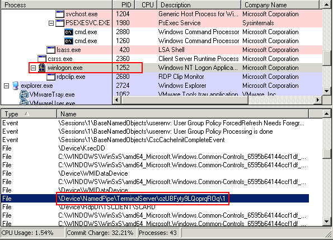Click the csrss.exe process icon

tap(42, 59)
